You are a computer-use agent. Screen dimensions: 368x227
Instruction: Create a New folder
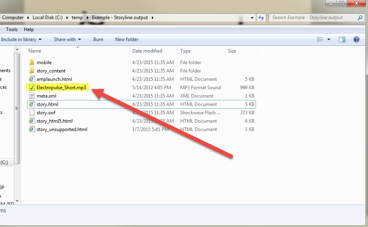tap(127, 39)
